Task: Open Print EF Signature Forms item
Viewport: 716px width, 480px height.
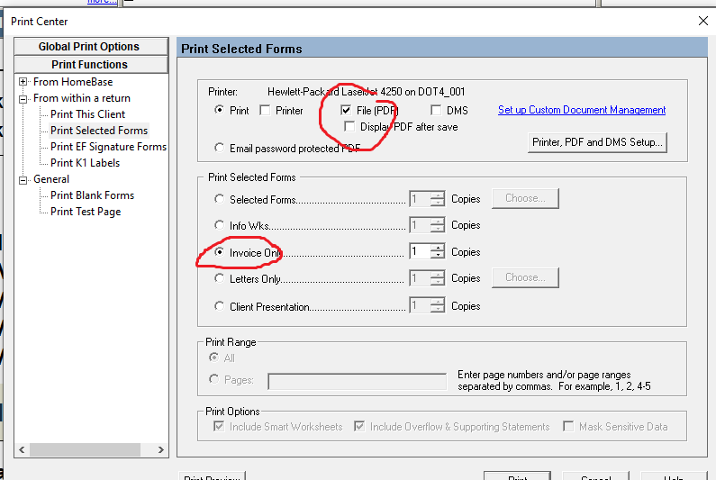Action: click(108, 147)
